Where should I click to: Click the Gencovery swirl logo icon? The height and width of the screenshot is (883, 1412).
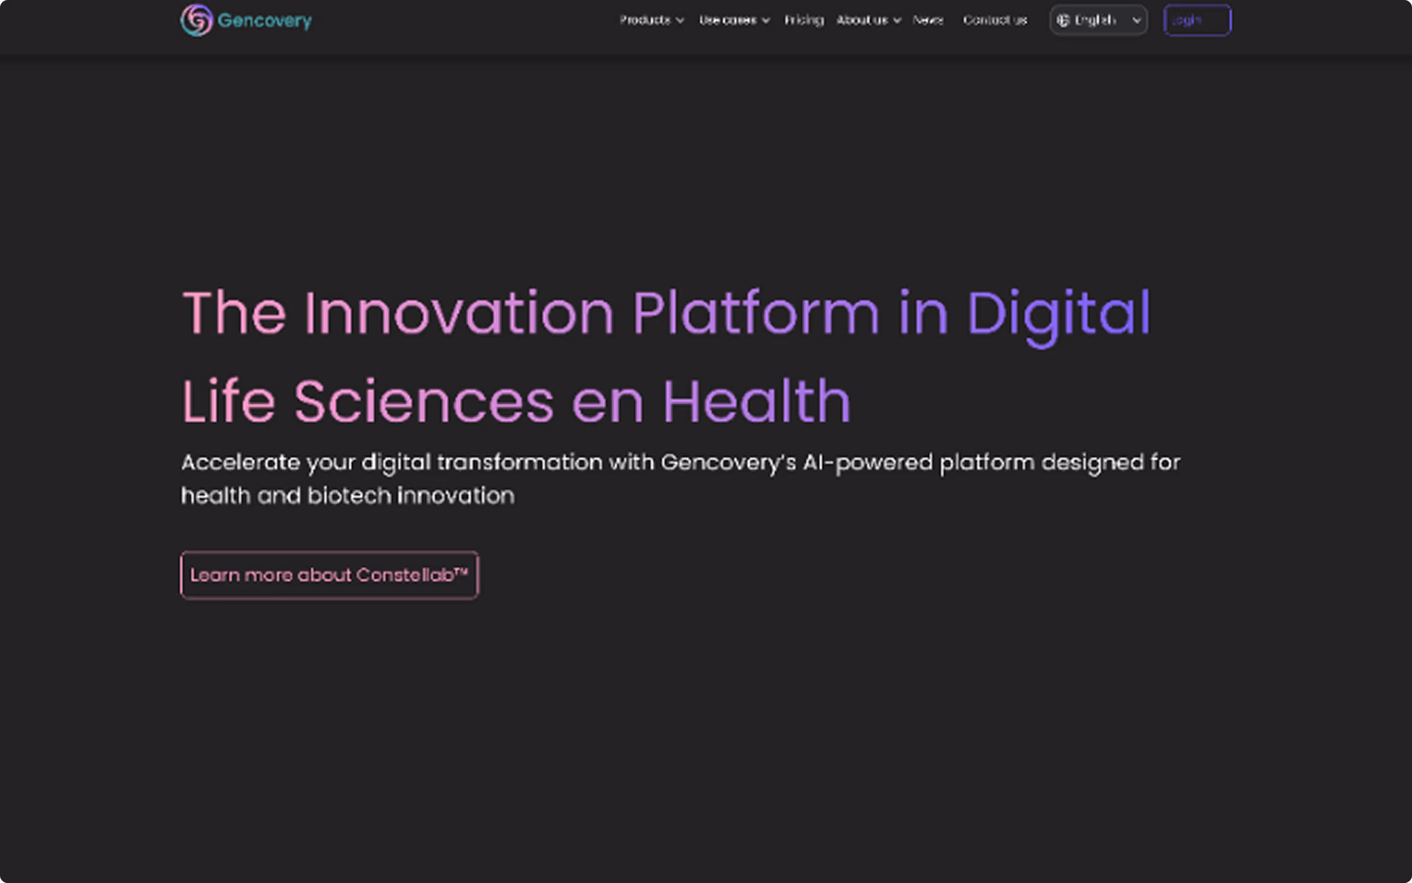(196, 21)
